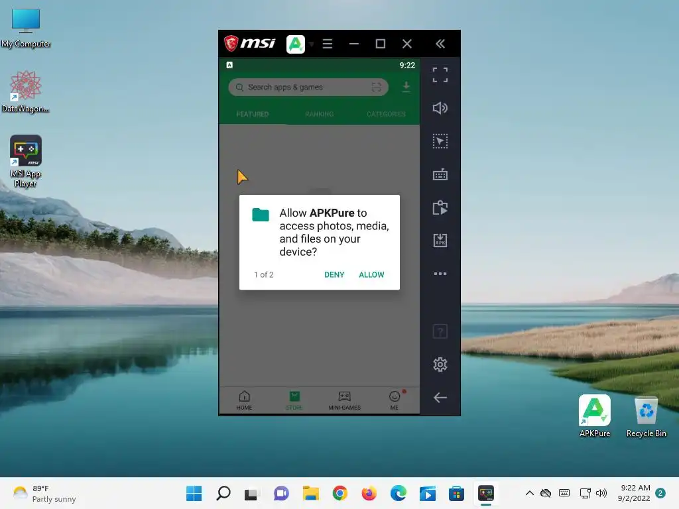Launch Microsoft Edge from taskbar
This screenshot has width=679, height=509.
point(399,493)
